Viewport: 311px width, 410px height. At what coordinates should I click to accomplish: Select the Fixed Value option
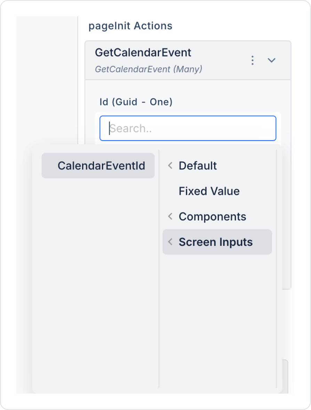coord(209,191)
